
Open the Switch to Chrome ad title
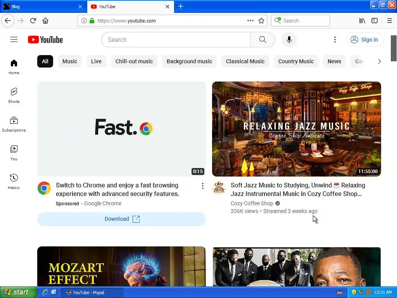click(117, 189)
